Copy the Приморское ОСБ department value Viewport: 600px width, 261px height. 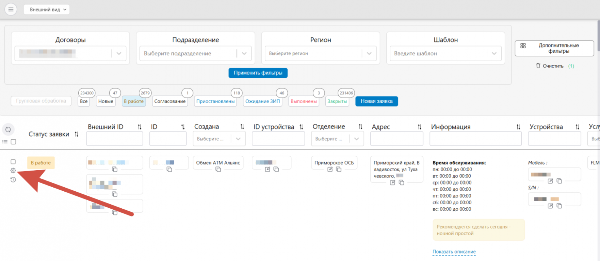(x=339, y=169)
